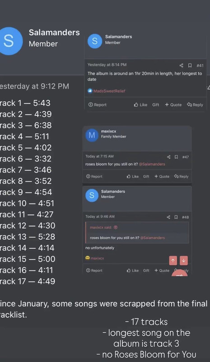Open Salamanders avatar on post #48

pyautogui.click(x=92, y=195)
